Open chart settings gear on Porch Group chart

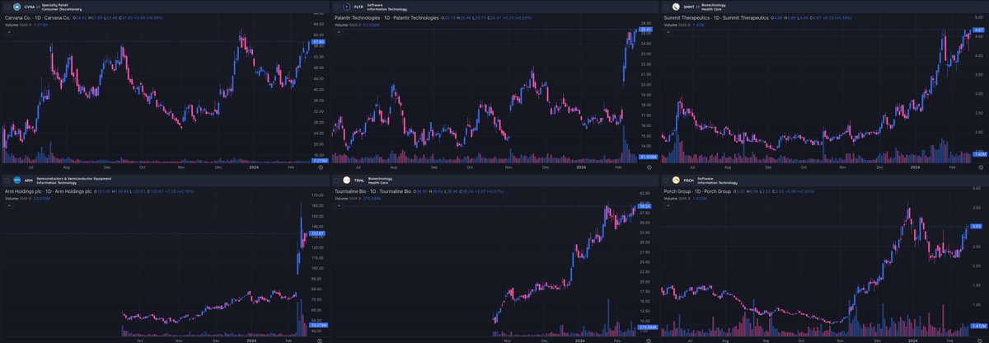[x=980, y=340]
